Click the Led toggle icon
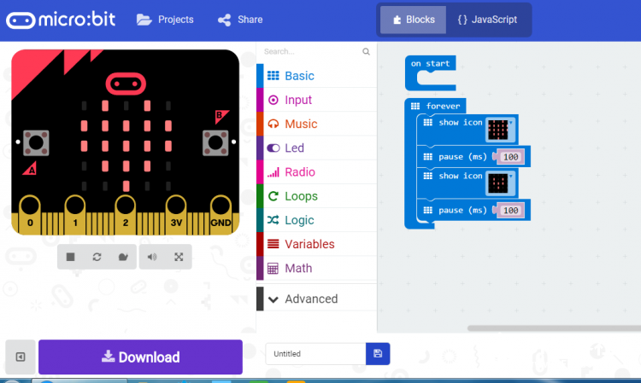 [x=273, y=148]
